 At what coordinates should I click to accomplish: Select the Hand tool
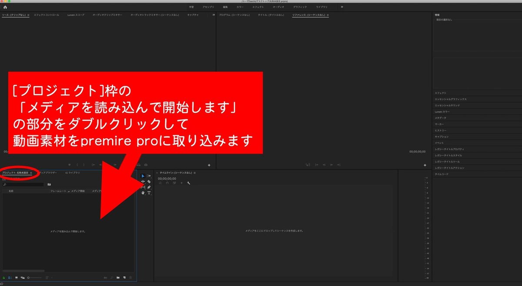pos(143,193)
